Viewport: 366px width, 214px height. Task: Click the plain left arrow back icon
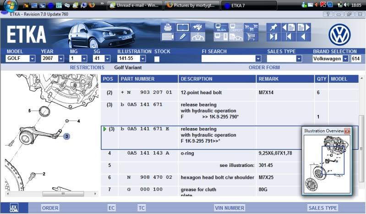click(303, 37)
